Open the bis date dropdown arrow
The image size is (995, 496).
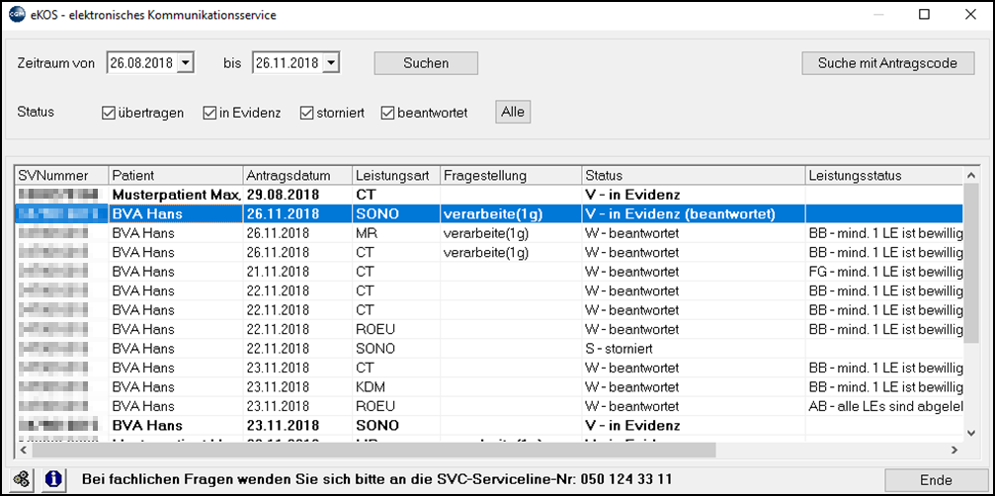[x=333, y=63]
